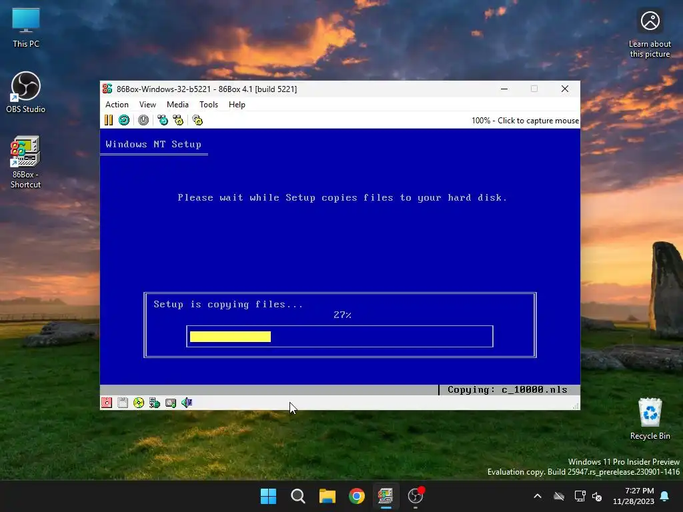683x512 pixels.
Task: Open the View menu
Action: click(x=147, y=105)
